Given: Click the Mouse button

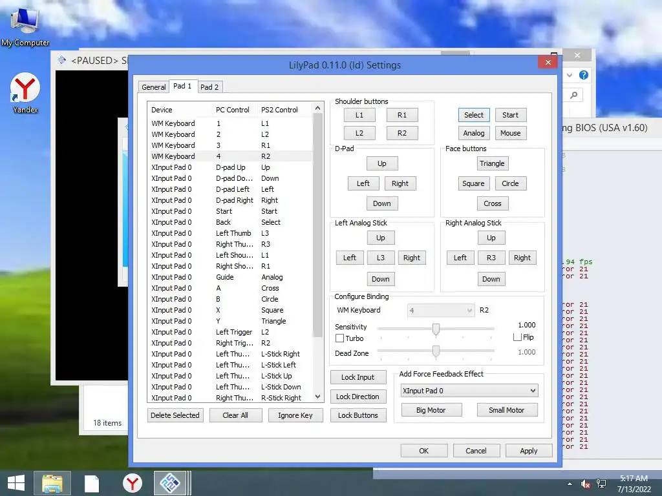Looking at the screenshot, I should [x=511, y=133].
